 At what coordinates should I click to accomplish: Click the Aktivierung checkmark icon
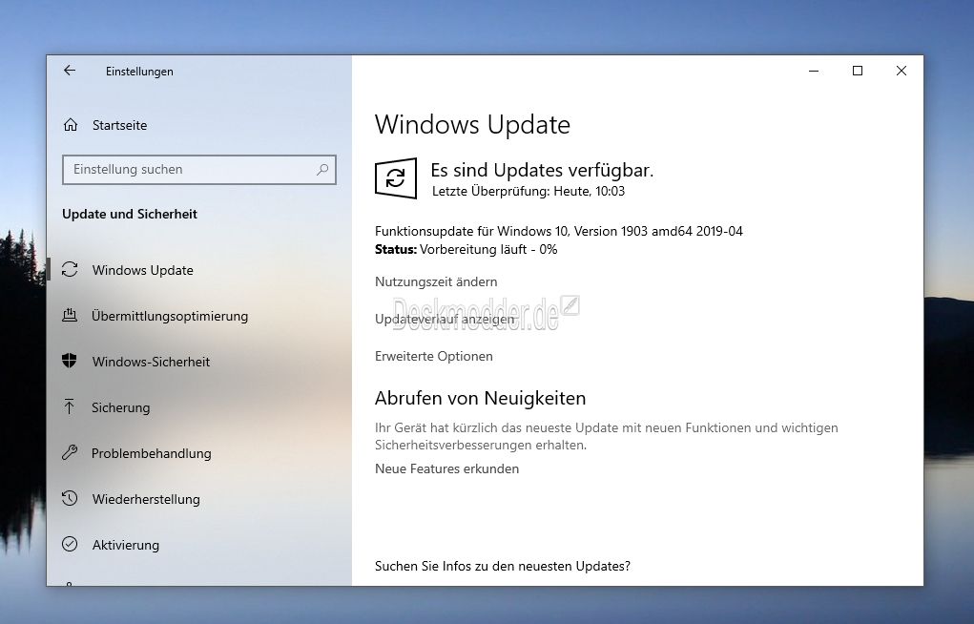point(70,545)
